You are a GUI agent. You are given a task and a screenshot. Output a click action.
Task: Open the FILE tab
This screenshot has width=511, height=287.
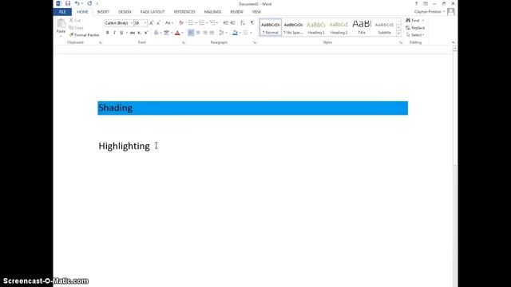point(62,12)
